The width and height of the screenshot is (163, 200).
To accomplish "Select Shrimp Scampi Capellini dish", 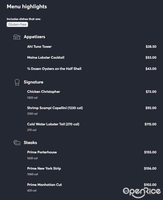I will tap(55, 108).
